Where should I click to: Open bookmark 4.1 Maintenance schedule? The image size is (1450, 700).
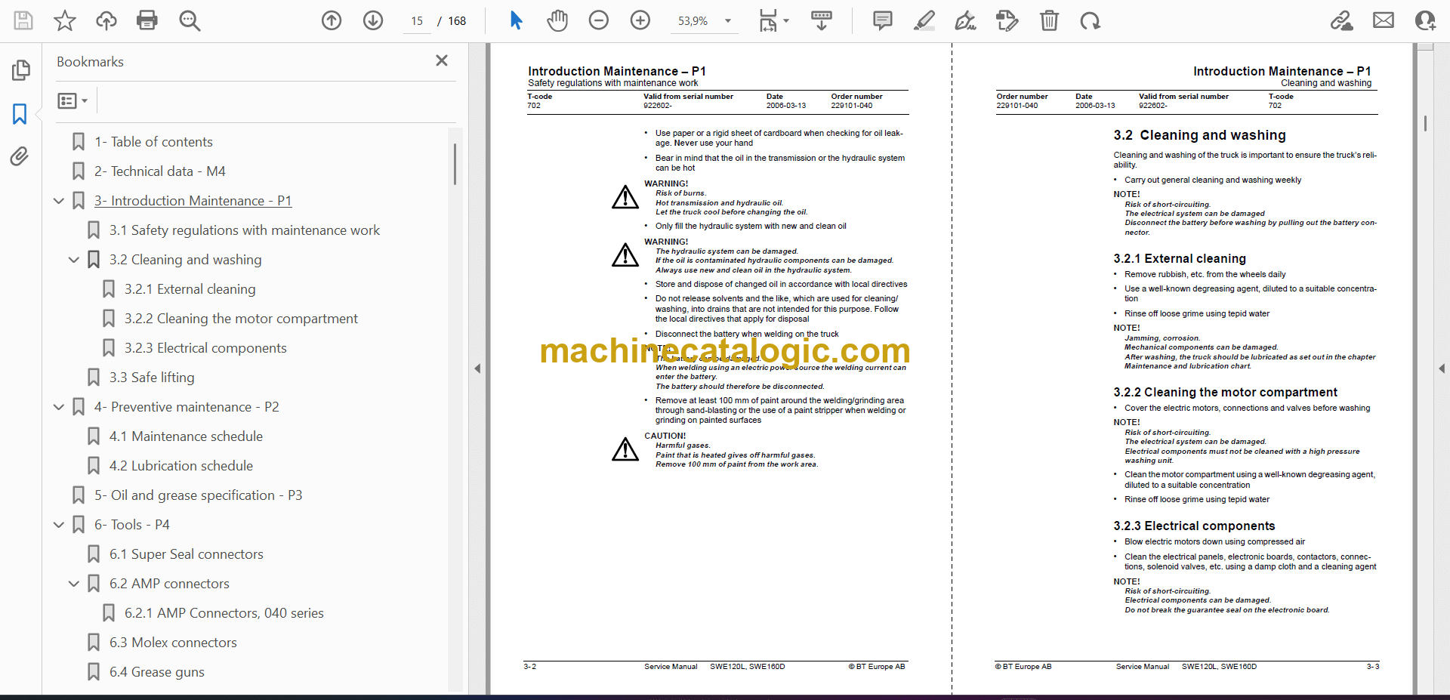click(x=186, y=436)
